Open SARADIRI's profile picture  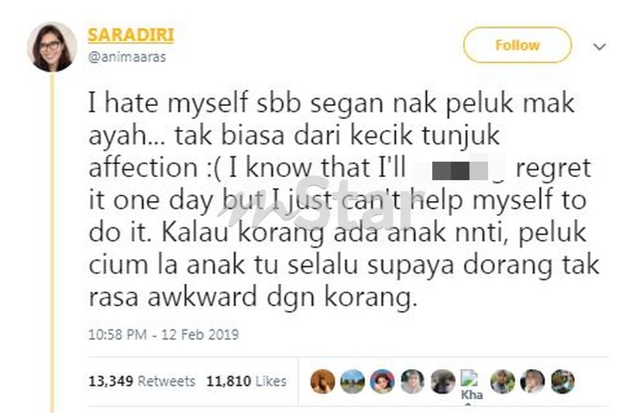pos(52,47)
